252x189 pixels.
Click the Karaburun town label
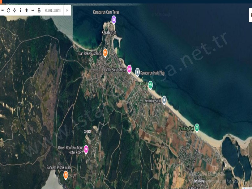tap(111, 32)
